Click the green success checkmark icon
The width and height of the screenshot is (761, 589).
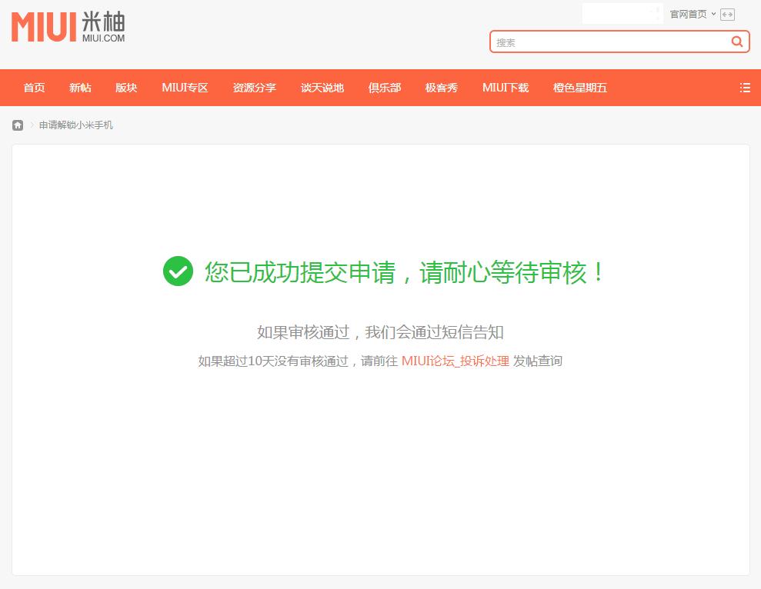coord(178,271)
